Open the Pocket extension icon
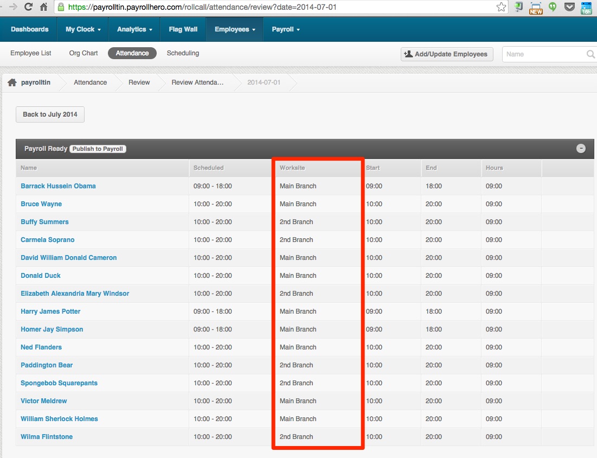Screen dimensions: 597x458 [x=569, y=8]
